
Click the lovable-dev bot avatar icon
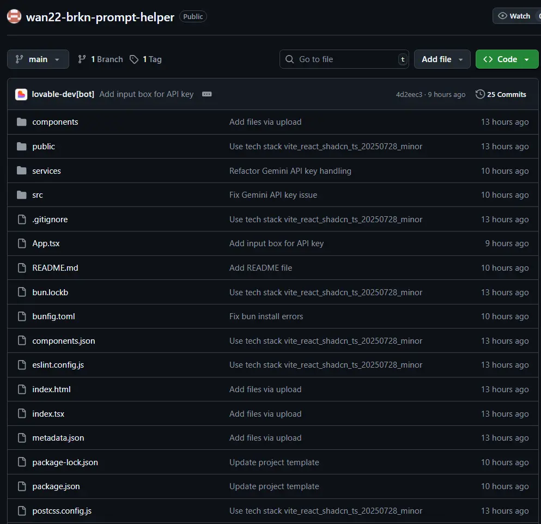point(21,94)
